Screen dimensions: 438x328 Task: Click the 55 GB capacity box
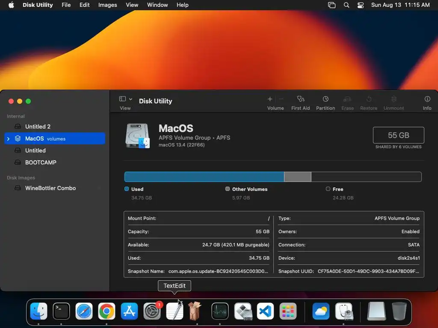coord(398,135)
